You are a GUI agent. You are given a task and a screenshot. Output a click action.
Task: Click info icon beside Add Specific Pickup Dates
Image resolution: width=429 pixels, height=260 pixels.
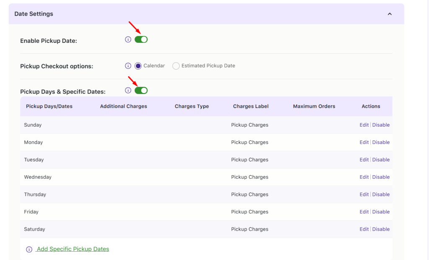click(28, 249)
